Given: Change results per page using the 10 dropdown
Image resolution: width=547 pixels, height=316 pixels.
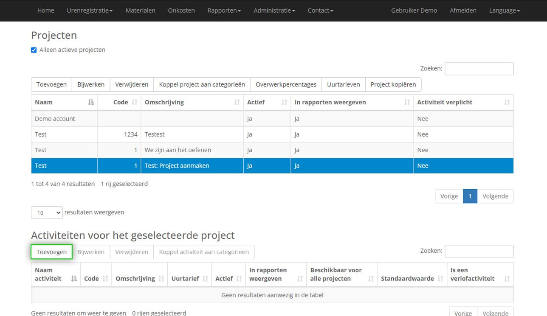Looking at the screenshot, I should [x=46, y=213].
